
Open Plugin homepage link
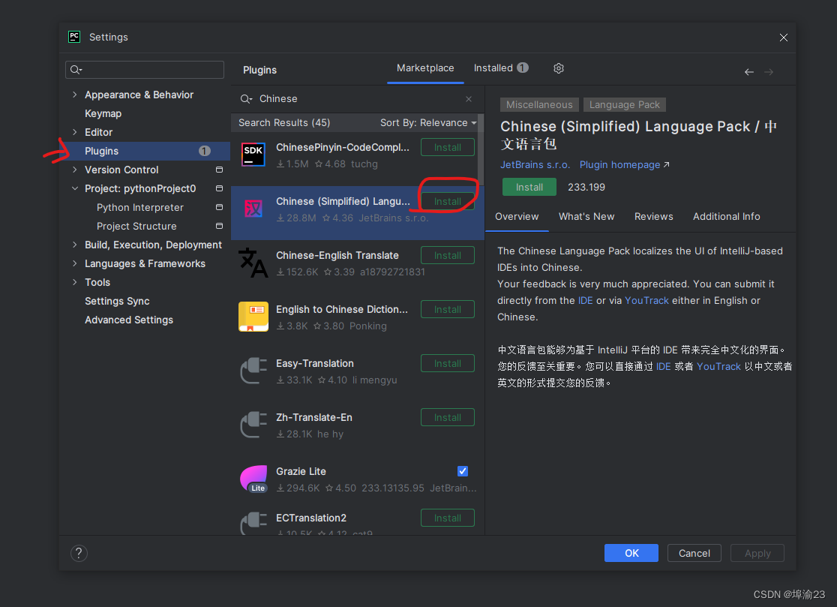coord(624,164)
